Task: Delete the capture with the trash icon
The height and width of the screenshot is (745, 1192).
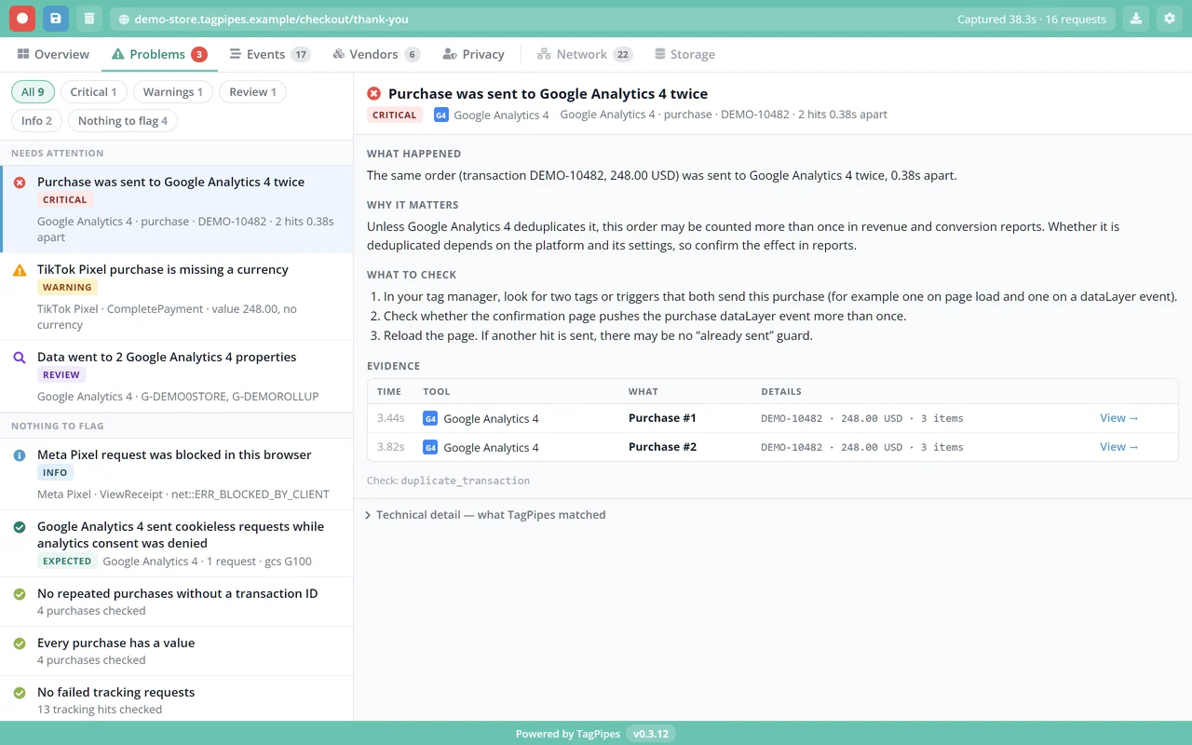Action: coord(88,19)
